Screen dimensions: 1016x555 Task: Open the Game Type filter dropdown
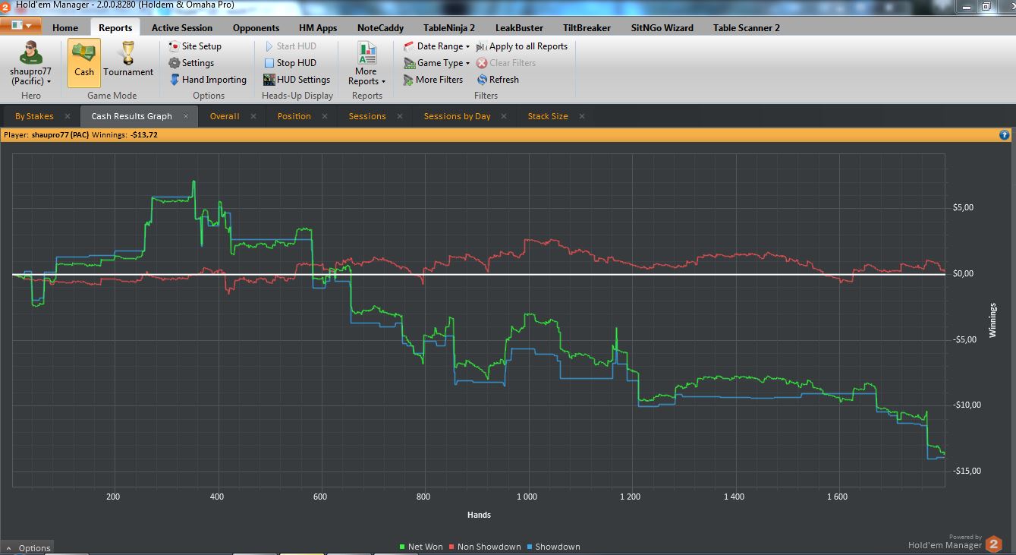437,63
